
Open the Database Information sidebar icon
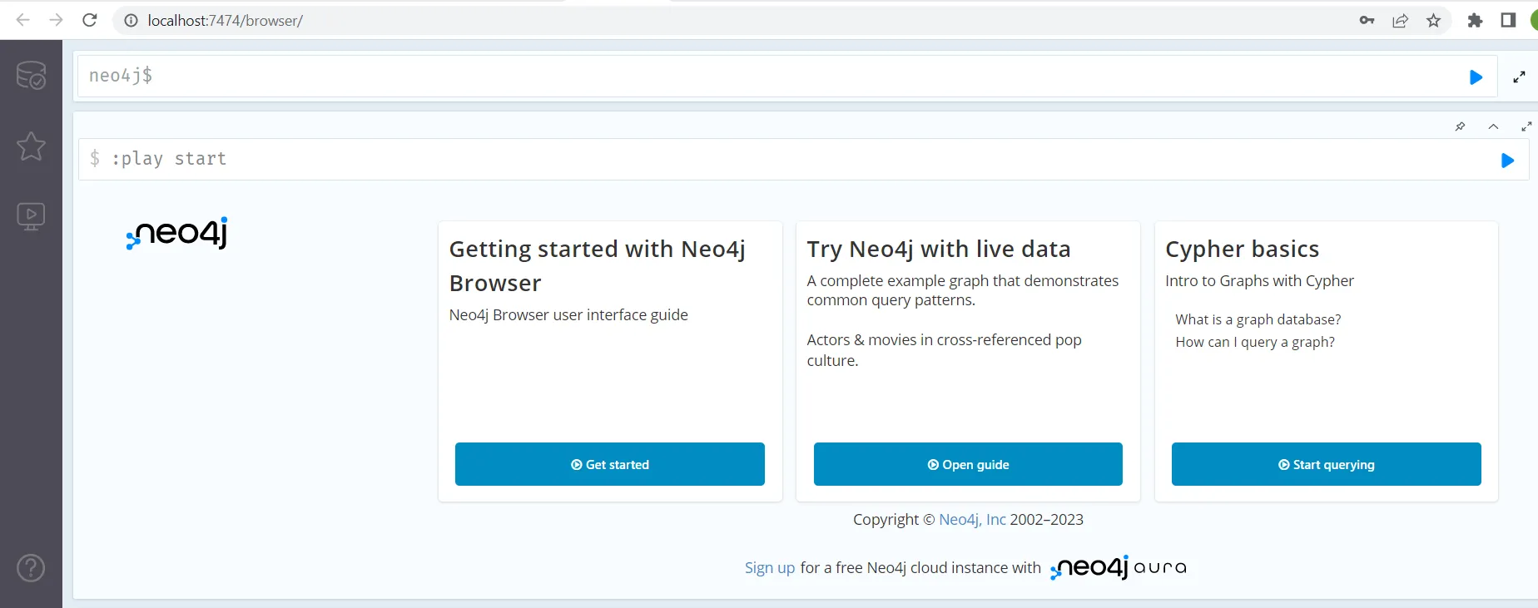[31, 75]
